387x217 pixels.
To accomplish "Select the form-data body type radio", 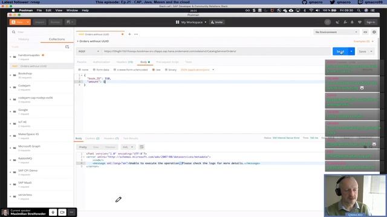I will tap(94, 70).
